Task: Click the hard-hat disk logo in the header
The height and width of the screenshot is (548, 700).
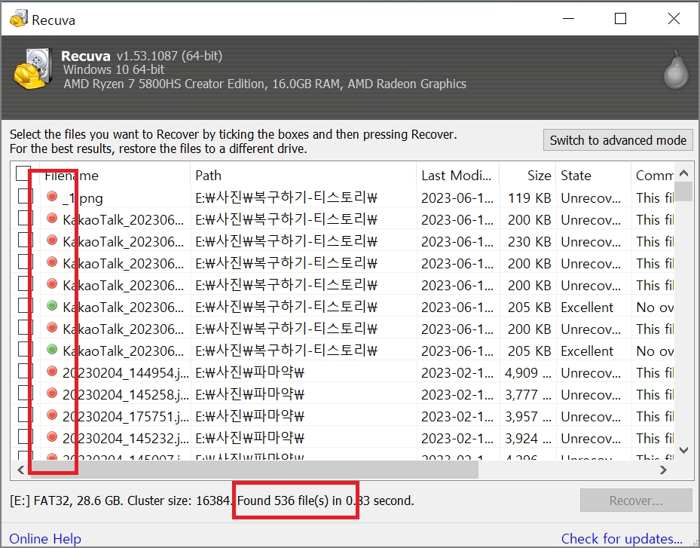Action: pos(33,69)
